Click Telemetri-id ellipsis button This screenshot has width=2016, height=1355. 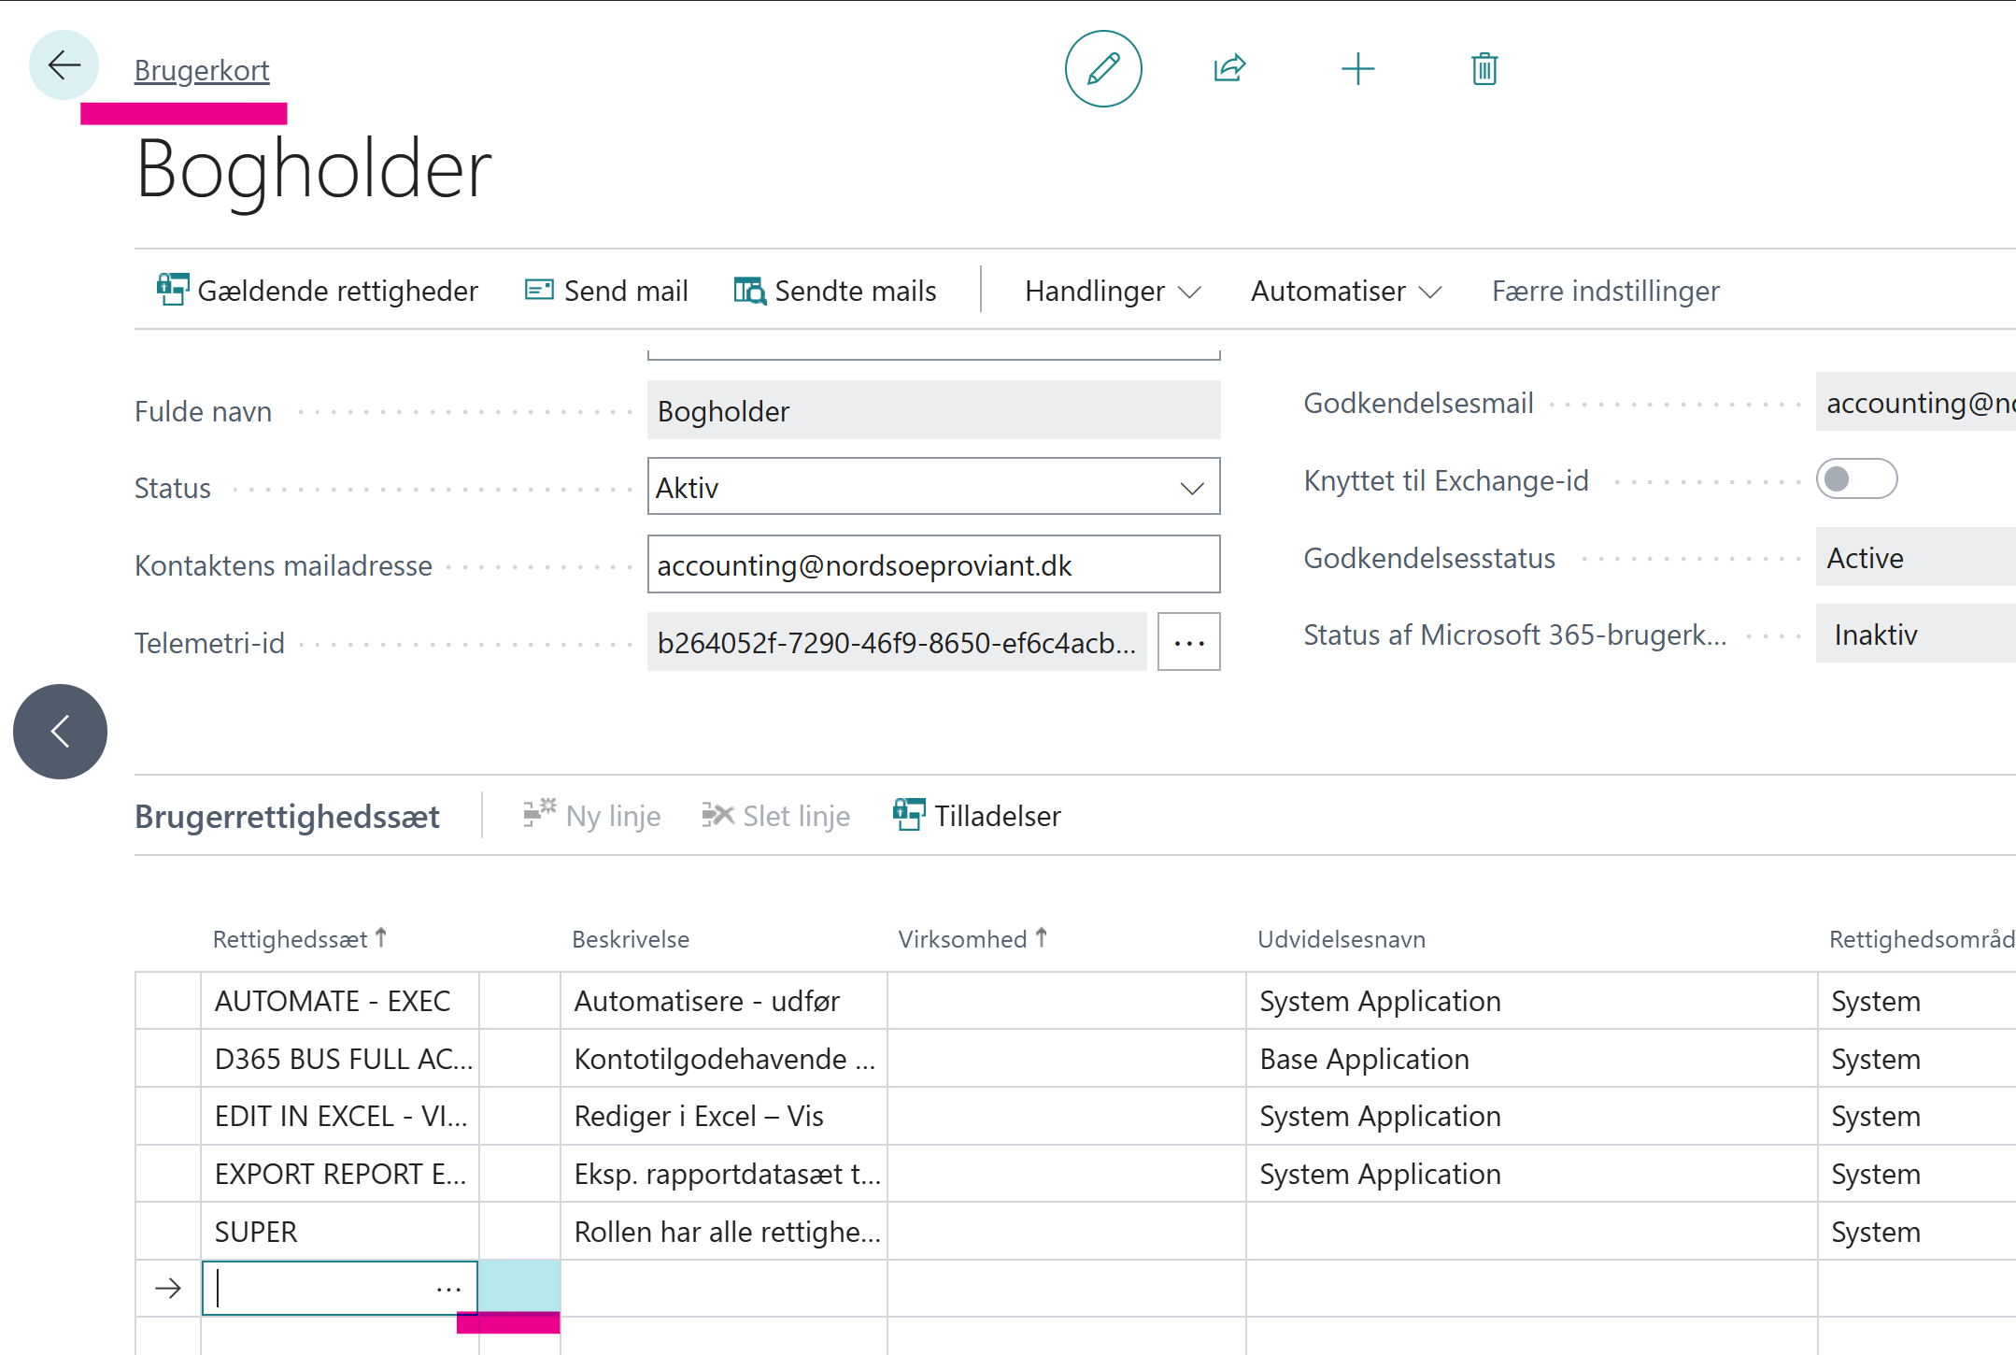(x=1188, y=642)
